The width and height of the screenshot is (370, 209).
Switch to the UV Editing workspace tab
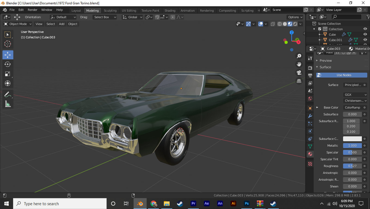[129, 11]
